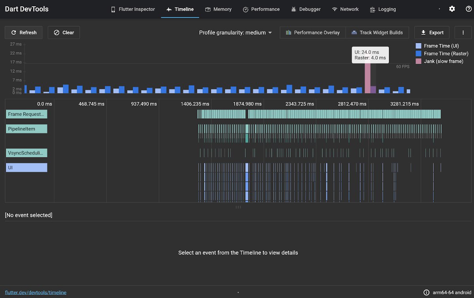Select the pink jank frame bar

click(367, 78)
